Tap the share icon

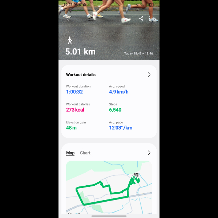pos(141,19)
